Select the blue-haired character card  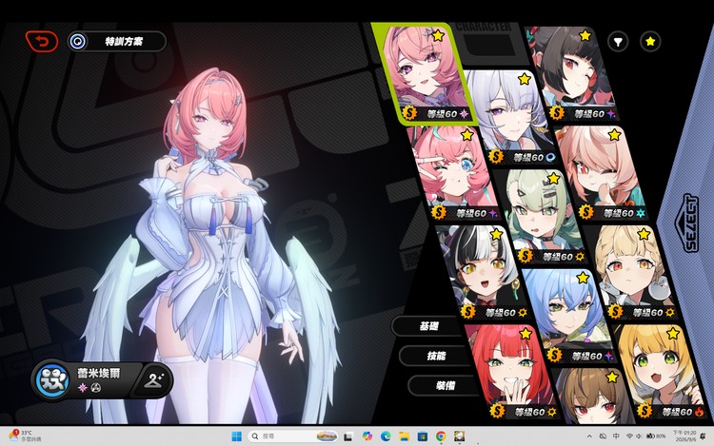(569, 317)
